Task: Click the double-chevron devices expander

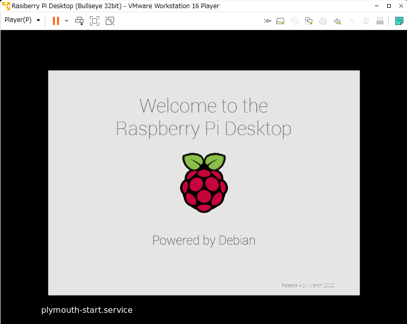Action: pos(268,21)
